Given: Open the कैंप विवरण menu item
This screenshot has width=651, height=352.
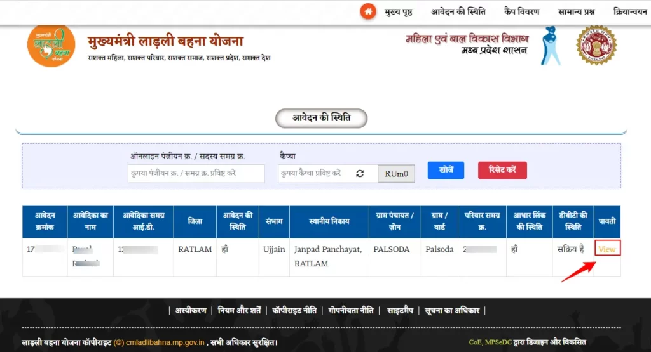Looking at the screenshot, I should point(521,11).
